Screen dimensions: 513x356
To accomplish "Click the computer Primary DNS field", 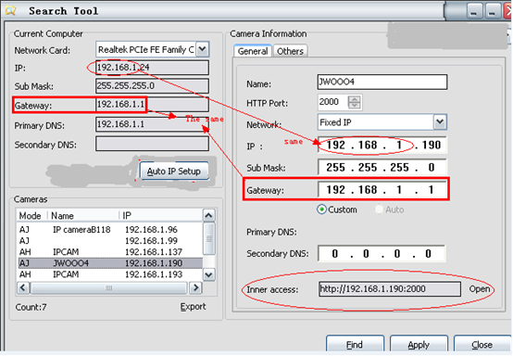I will click(x=152, y=124).
